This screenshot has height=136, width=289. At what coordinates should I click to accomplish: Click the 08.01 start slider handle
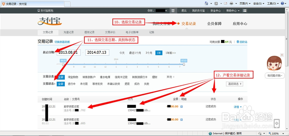point(63,64)
